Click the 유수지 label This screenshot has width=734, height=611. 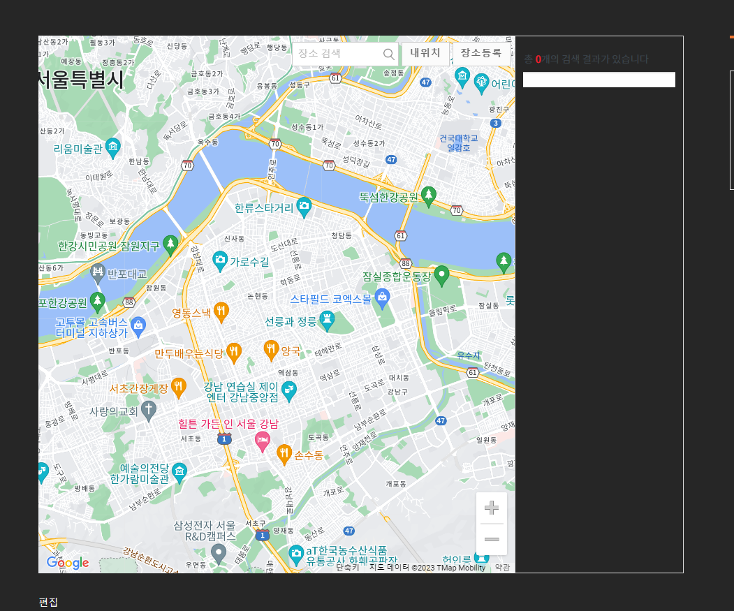(469, 355)
